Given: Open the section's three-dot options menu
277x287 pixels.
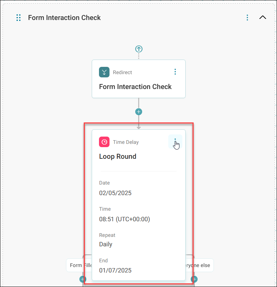Looking at the screenshot, I should (247, 18).
